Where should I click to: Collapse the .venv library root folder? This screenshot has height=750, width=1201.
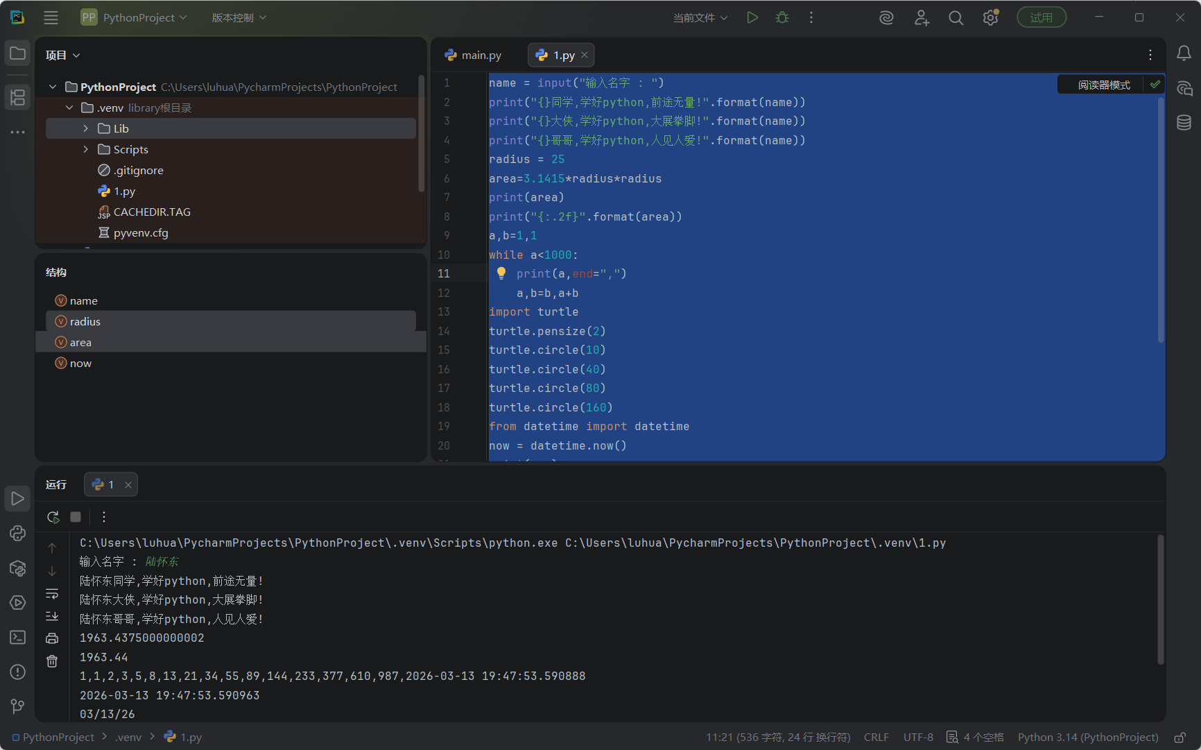tap(69, 108)
